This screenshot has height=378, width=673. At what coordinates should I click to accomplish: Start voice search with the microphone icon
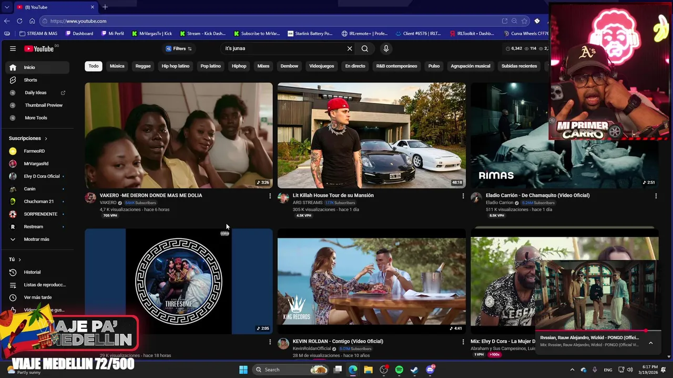(386, 48)
